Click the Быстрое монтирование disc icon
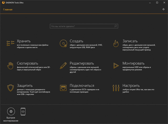The width and height of the screenshot is (168, 124). [11, 112]
